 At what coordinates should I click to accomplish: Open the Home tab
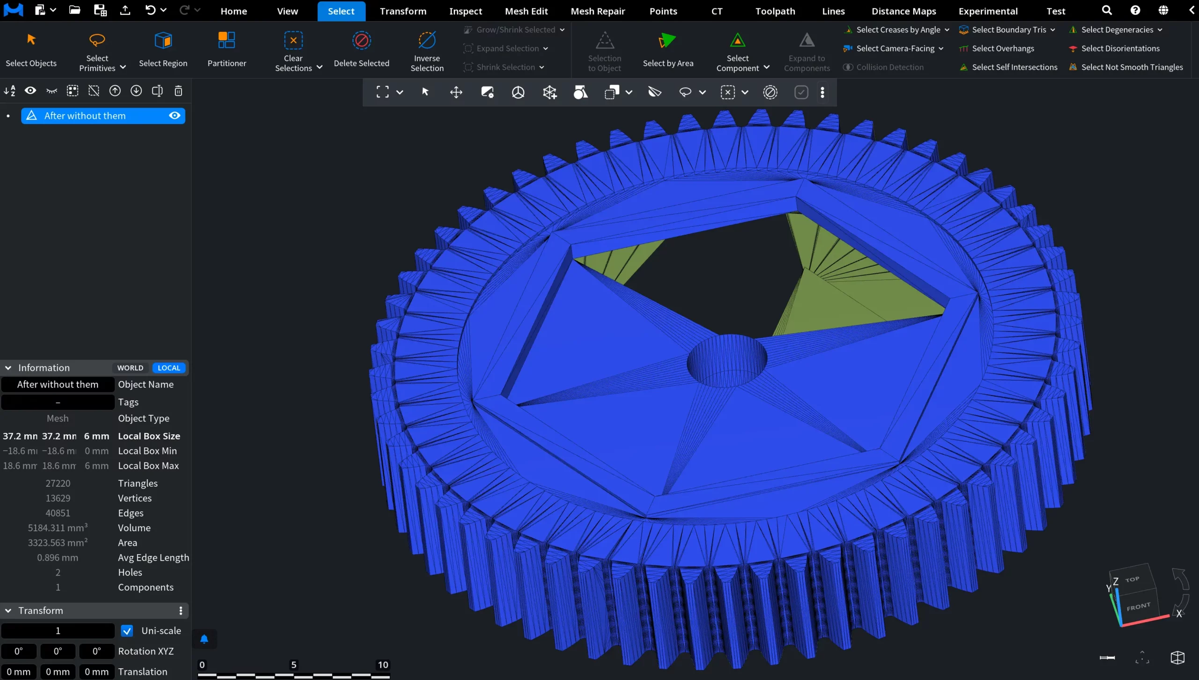(234, 11)
